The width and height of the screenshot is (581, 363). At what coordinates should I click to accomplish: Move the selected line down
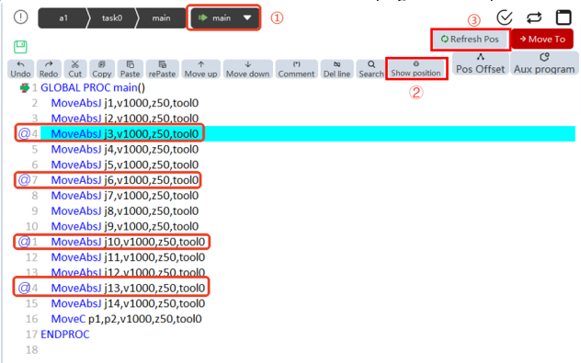248,69
